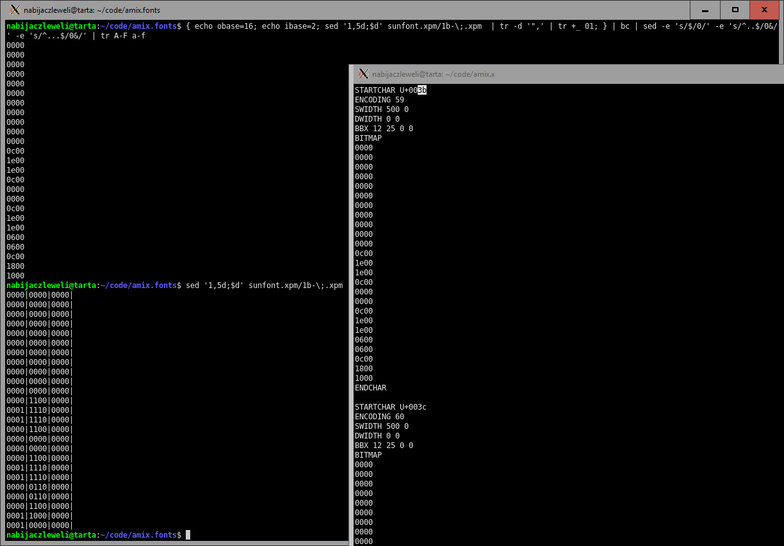Maximize the amix.fonts terminal window

pos(735,10)
